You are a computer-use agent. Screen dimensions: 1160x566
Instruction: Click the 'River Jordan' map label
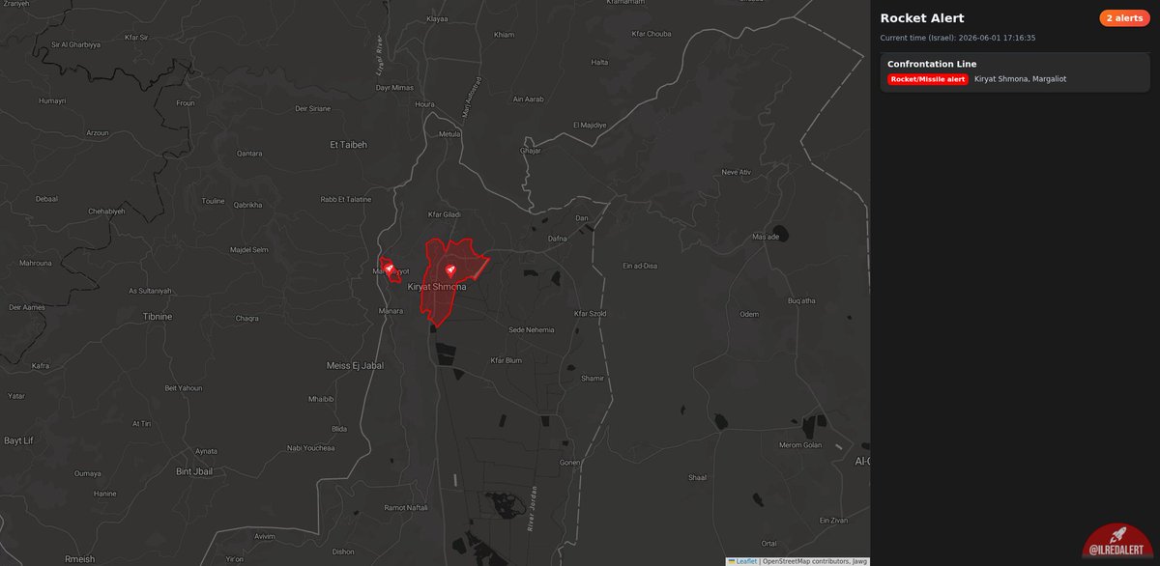[532, 509]
